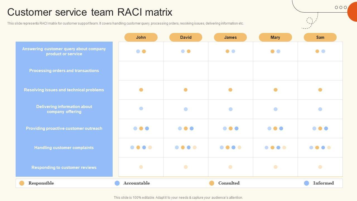Click David's dot in Resolving issues row
357x201 pixels.
click(186, 90)
